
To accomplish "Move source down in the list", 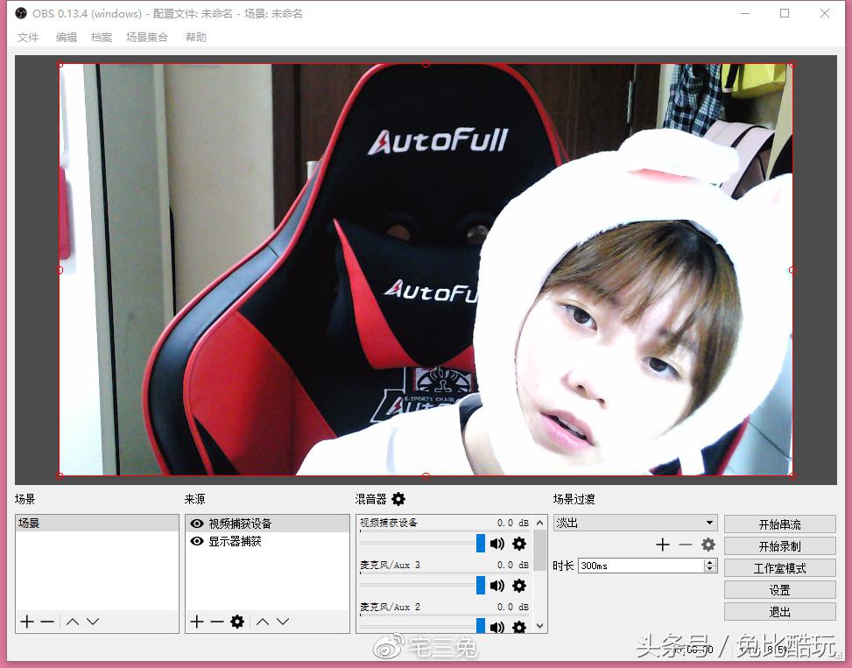I will [x=283, y=622].
